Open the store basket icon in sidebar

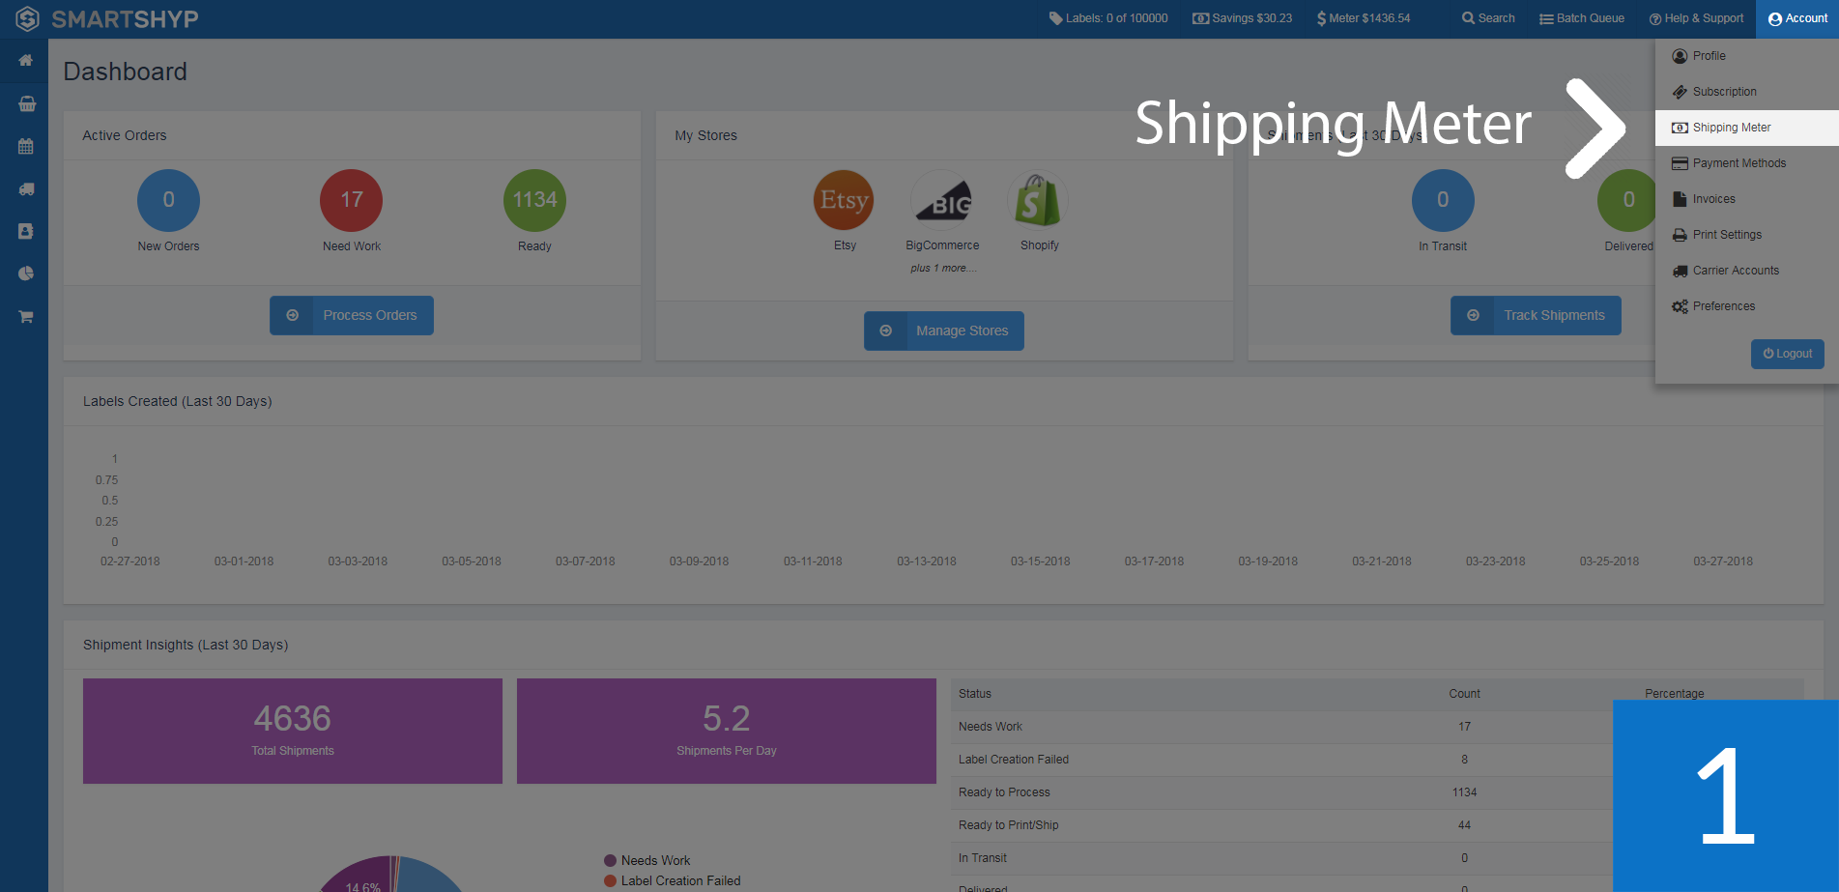point(26,103)
